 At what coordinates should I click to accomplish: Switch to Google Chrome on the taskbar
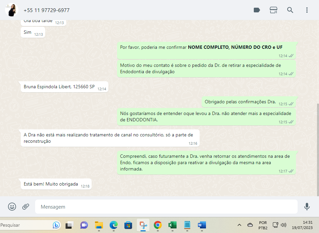(158, 225)
